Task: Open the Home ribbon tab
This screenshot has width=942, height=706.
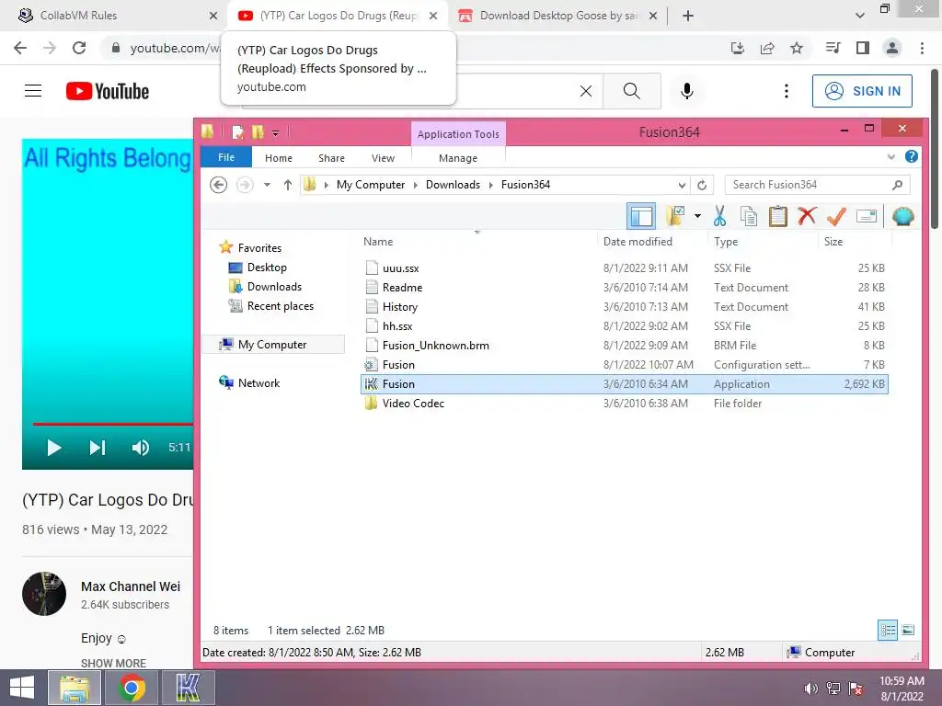Action: pyautogui.click(x=279, y=158)
